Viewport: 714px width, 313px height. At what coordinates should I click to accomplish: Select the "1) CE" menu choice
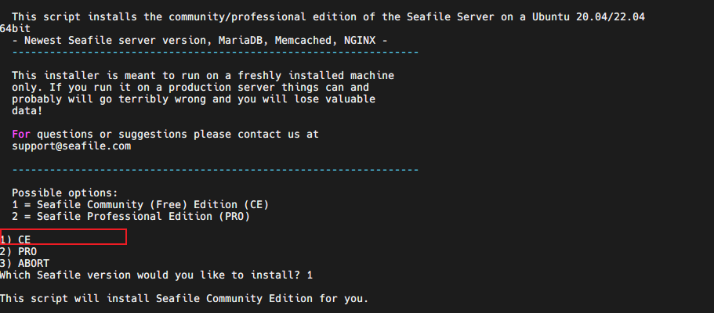point(16,239)
